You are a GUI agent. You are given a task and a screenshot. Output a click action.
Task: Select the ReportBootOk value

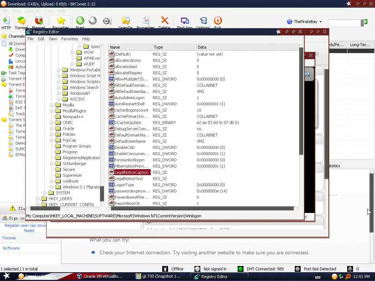(x=127, y=203)
